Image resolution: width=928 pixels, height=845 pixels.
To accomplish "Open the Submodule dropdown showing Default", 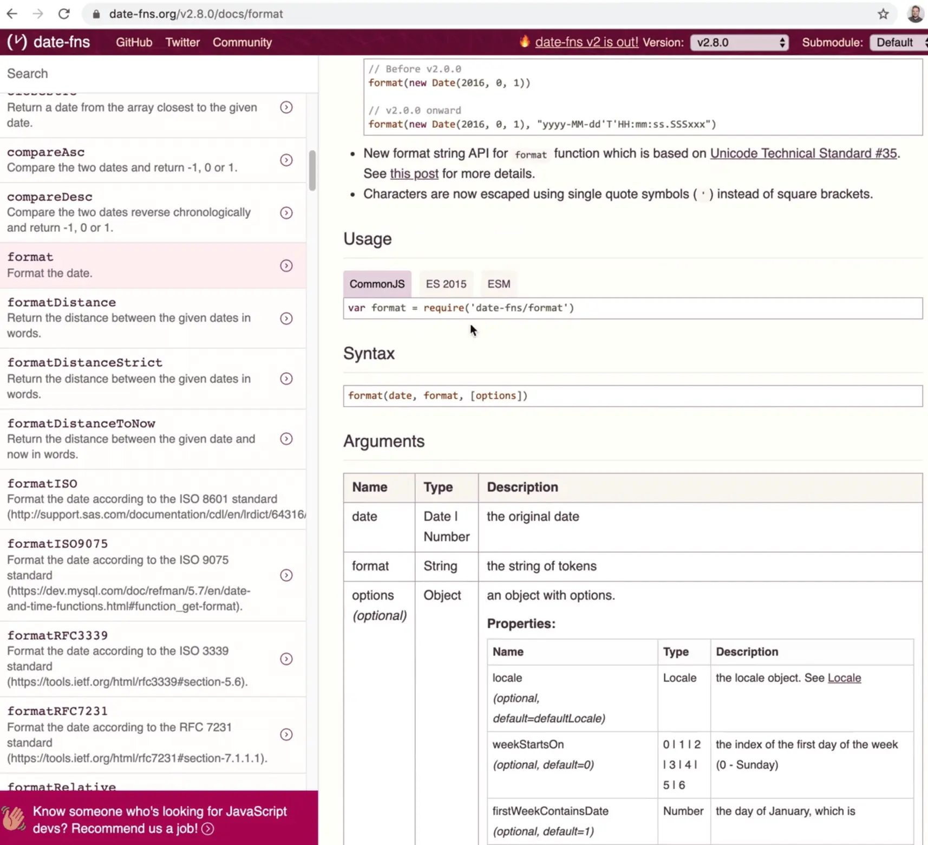I will pyautogui.click(x=897, y=42).
